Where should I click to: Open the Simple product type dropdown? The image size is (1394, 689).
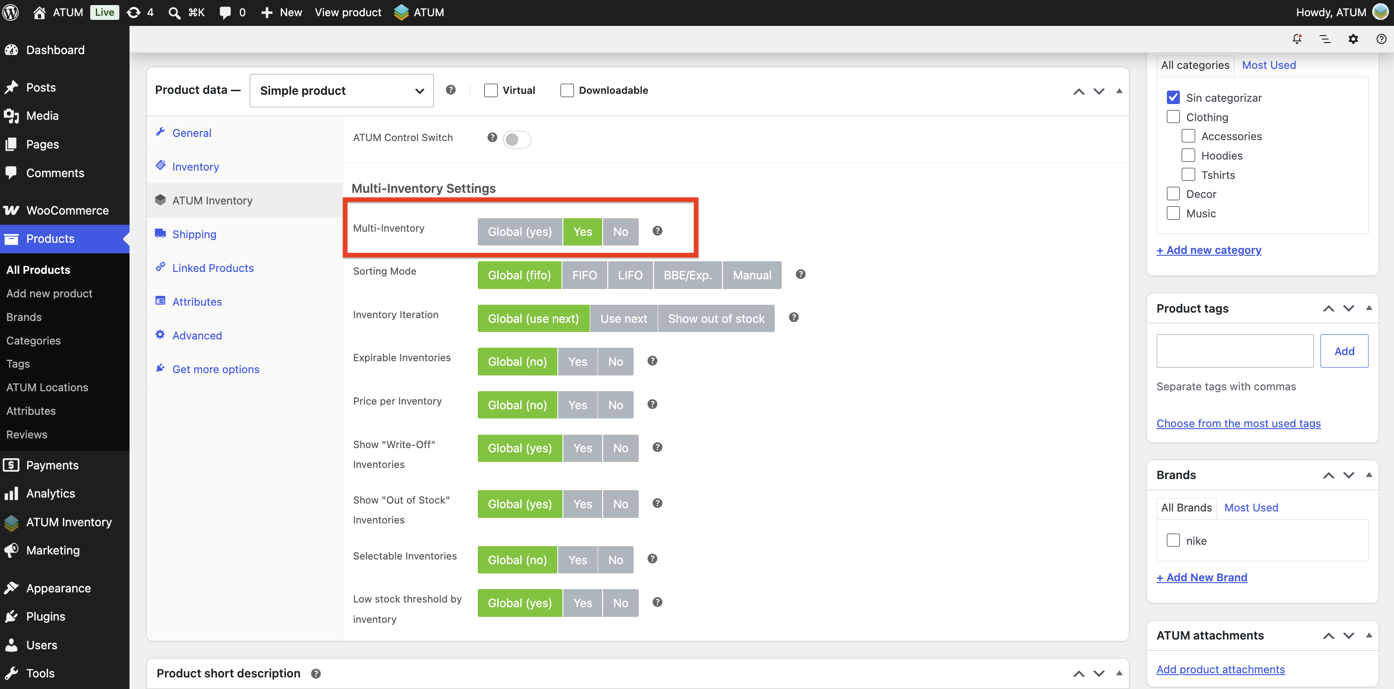(x=341, y=90)
